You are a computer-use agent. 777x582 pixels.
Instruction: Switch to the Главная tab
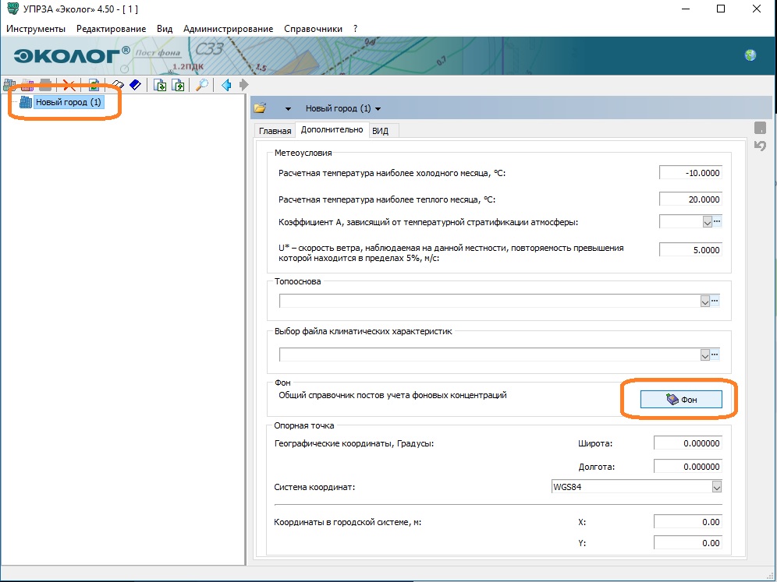pos(275,131)
